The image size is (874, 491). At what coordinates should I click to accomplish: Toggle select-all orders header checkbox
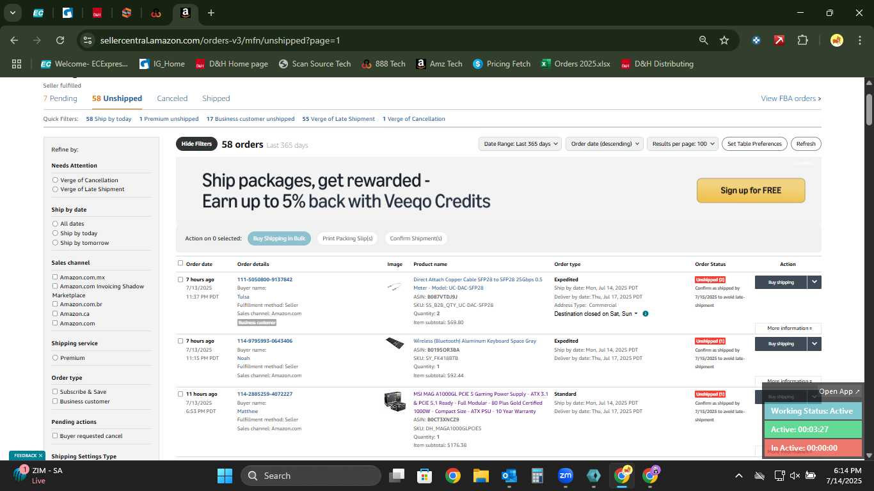point(180,263)
